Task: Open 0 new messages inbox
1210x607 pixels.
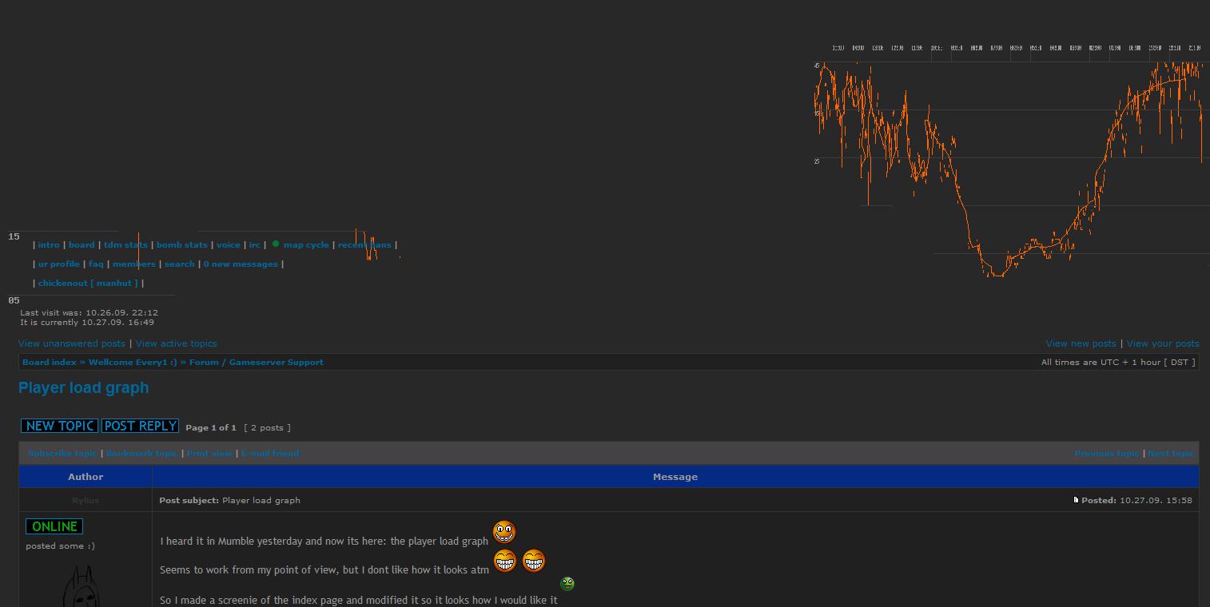Action: [241, 264]
